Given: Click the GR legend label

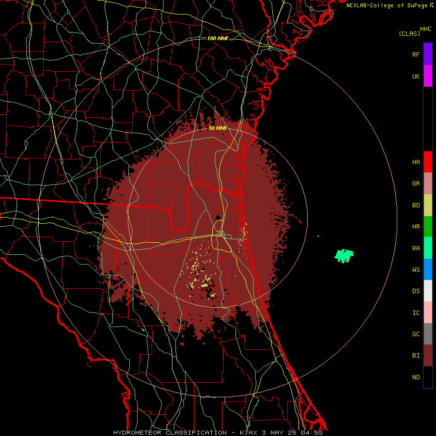Looking at the screenshot, I should [x=416, y=184].
